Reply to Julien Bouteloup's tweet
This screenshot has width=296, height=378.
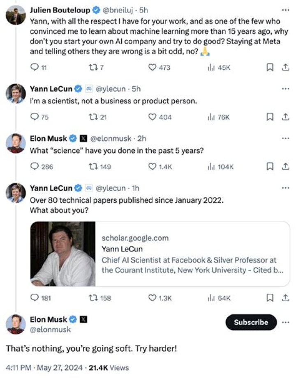[x=35, y=68]
